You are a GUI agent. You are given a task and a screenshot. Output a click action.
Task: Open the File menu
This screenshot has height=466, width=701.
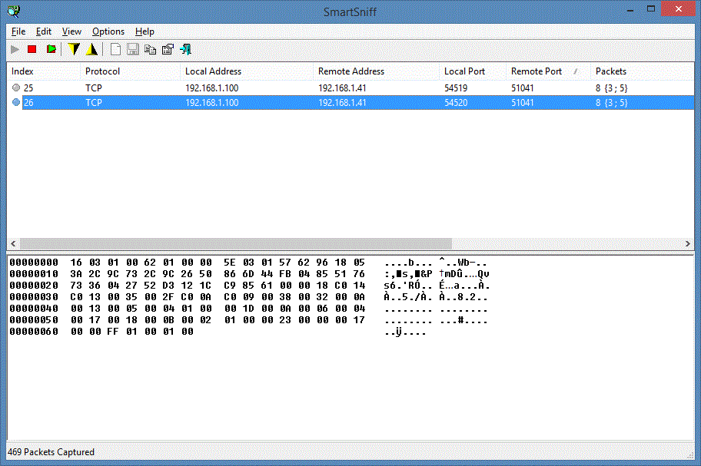click(x=18, y=31)
